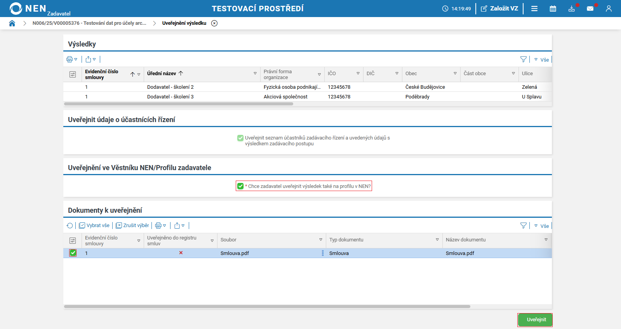Open the hamburger main menu
The height and width of the screenshot is (329, 621).
pos(534,9)
